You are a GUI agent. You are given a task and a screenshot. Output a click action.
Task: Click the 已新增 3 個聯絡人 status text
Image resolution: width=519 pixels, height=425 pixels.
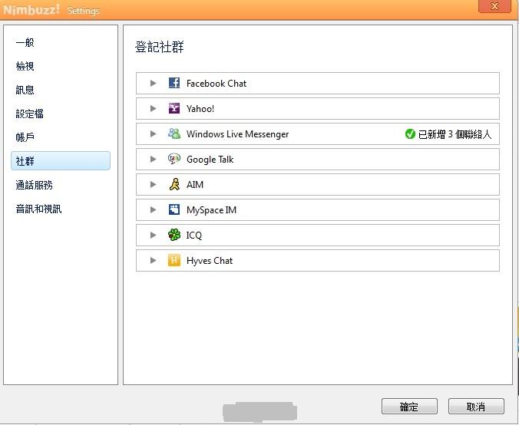(455, 134)
